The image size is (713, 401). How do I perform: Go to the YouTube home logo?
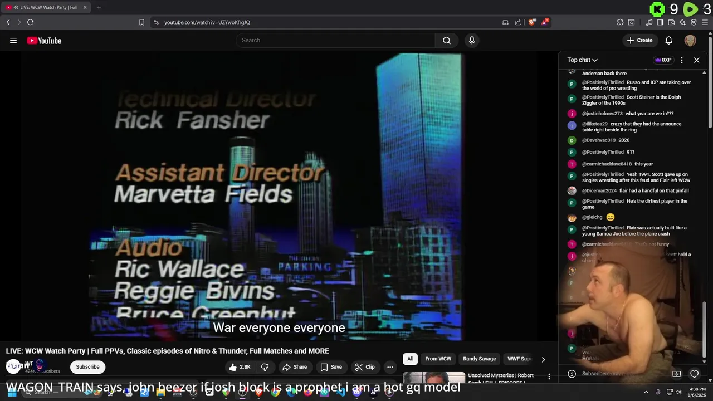(44, 41)
